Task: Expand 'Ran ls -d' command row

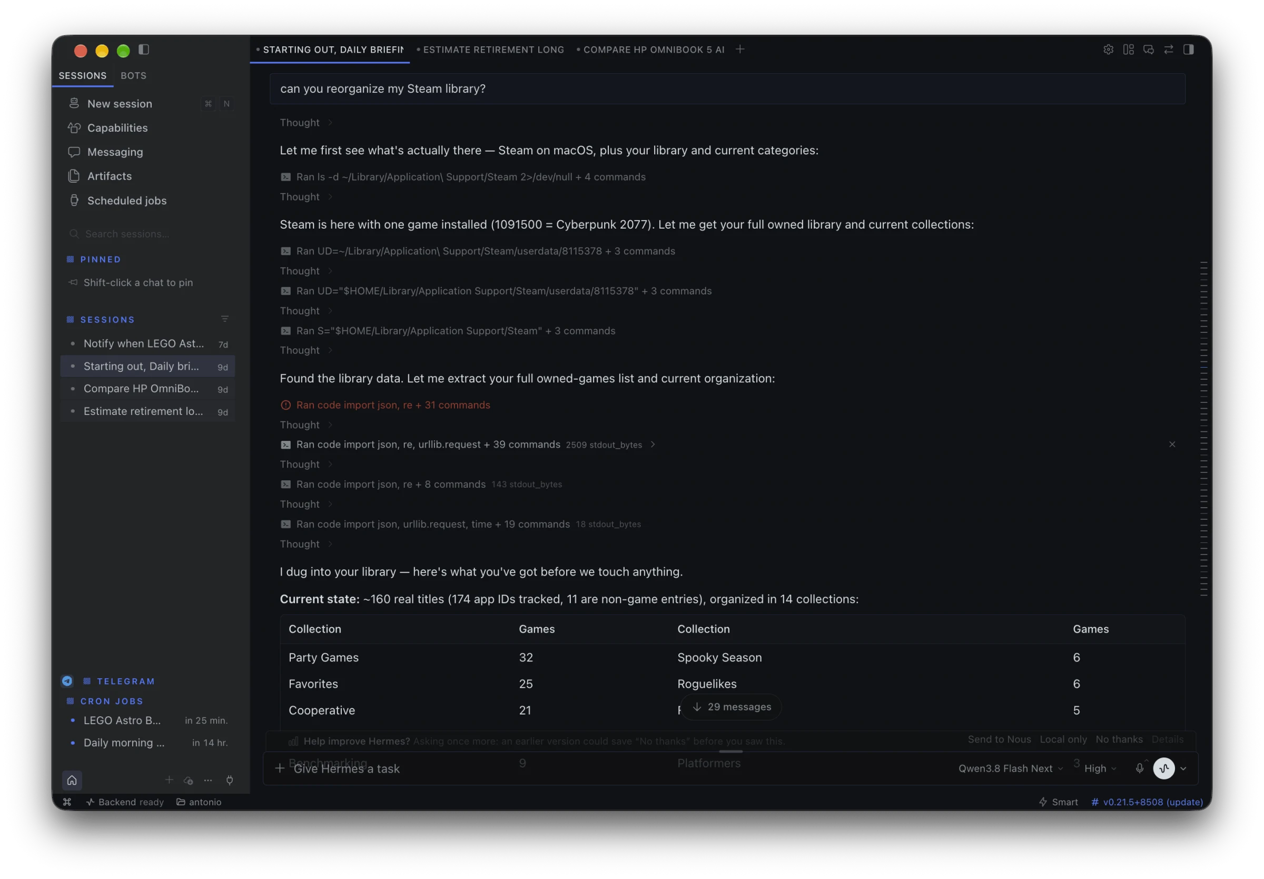Action: (462, 176)
